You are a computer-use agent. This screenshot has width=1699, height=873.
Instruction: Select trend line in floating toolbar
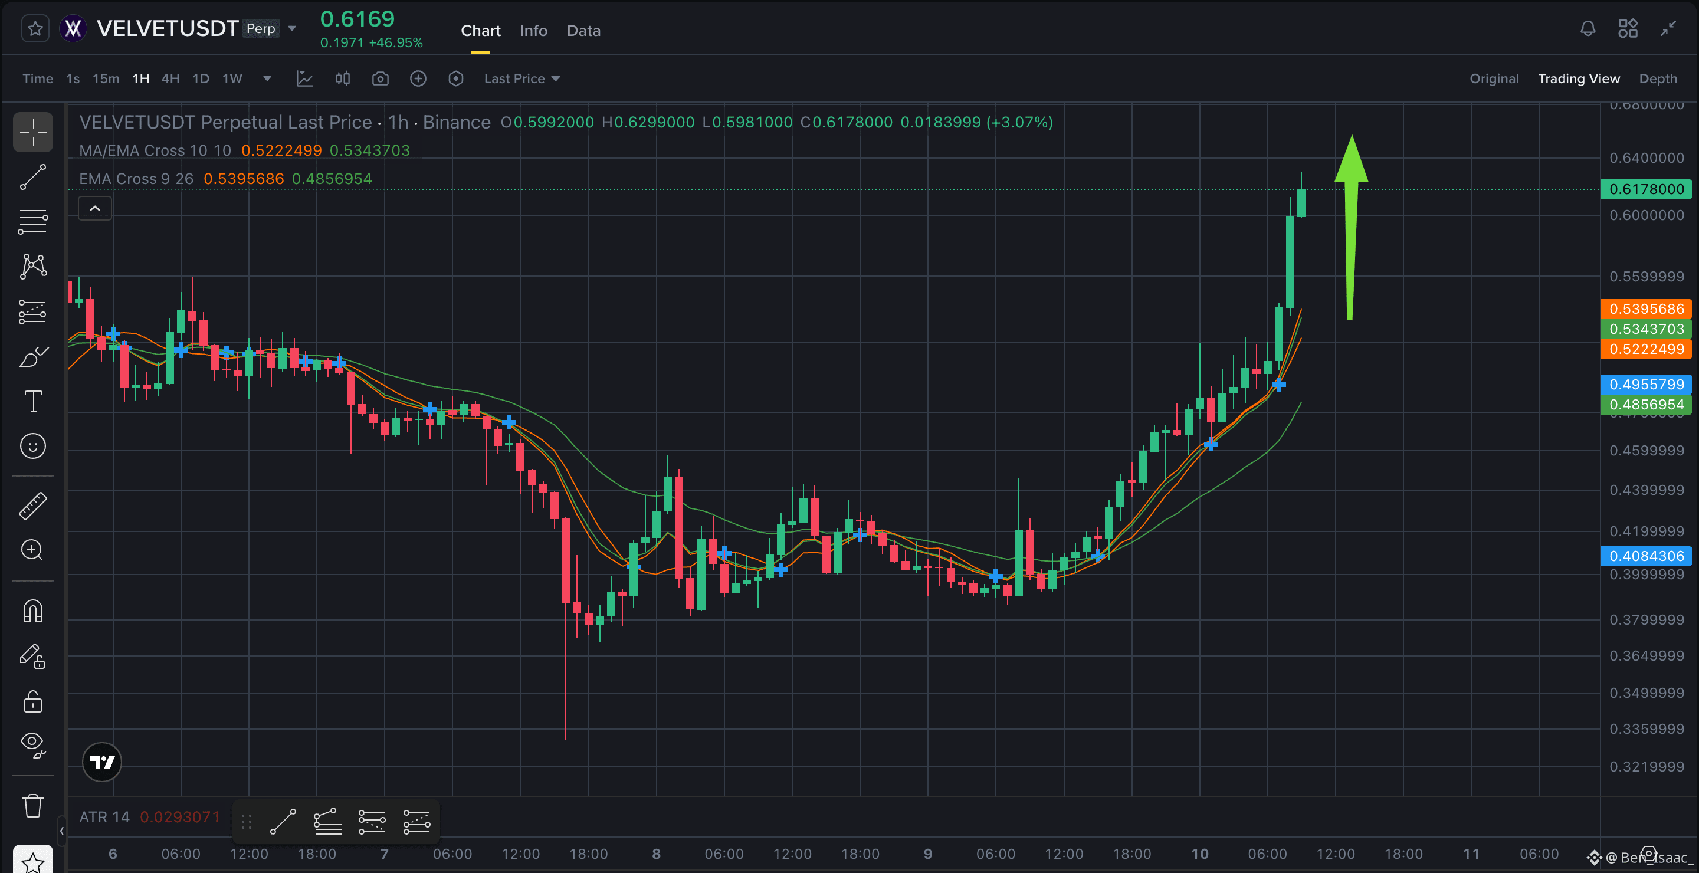tap(283, 822)
